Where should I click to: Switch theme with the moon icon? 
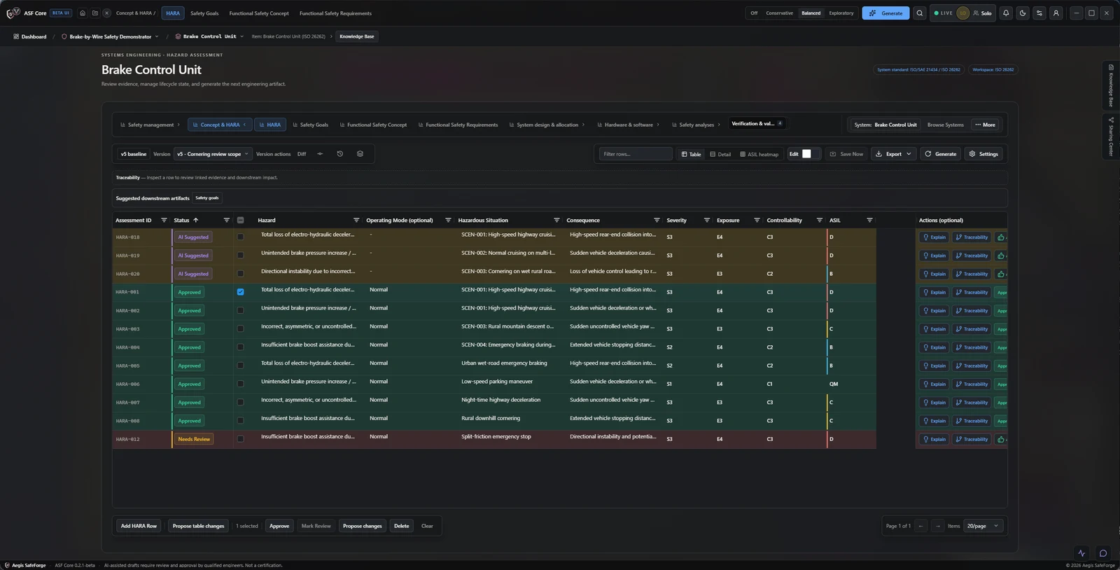(1023, 13)
